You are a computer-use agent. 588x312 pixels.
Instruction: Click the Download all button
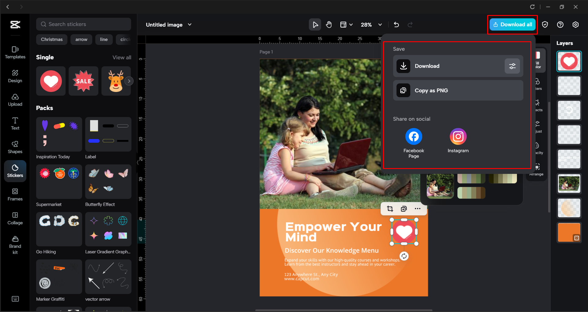pyautogui.click(x=512, y=24)
